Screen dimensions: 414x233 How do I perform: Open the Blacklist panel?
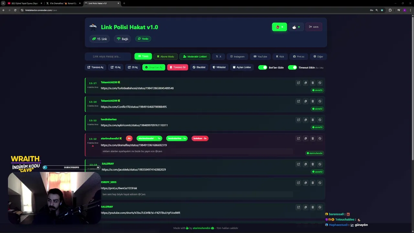(x=199, y=67)
